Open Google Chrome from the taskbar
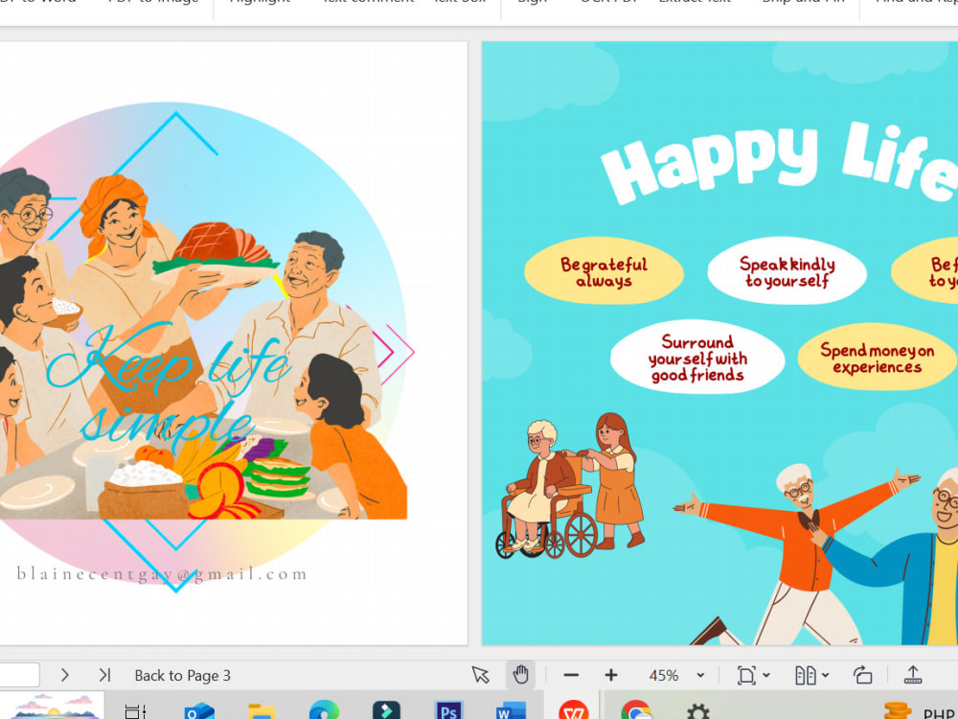This screenshot has width=958, height=719. point(635,709)
